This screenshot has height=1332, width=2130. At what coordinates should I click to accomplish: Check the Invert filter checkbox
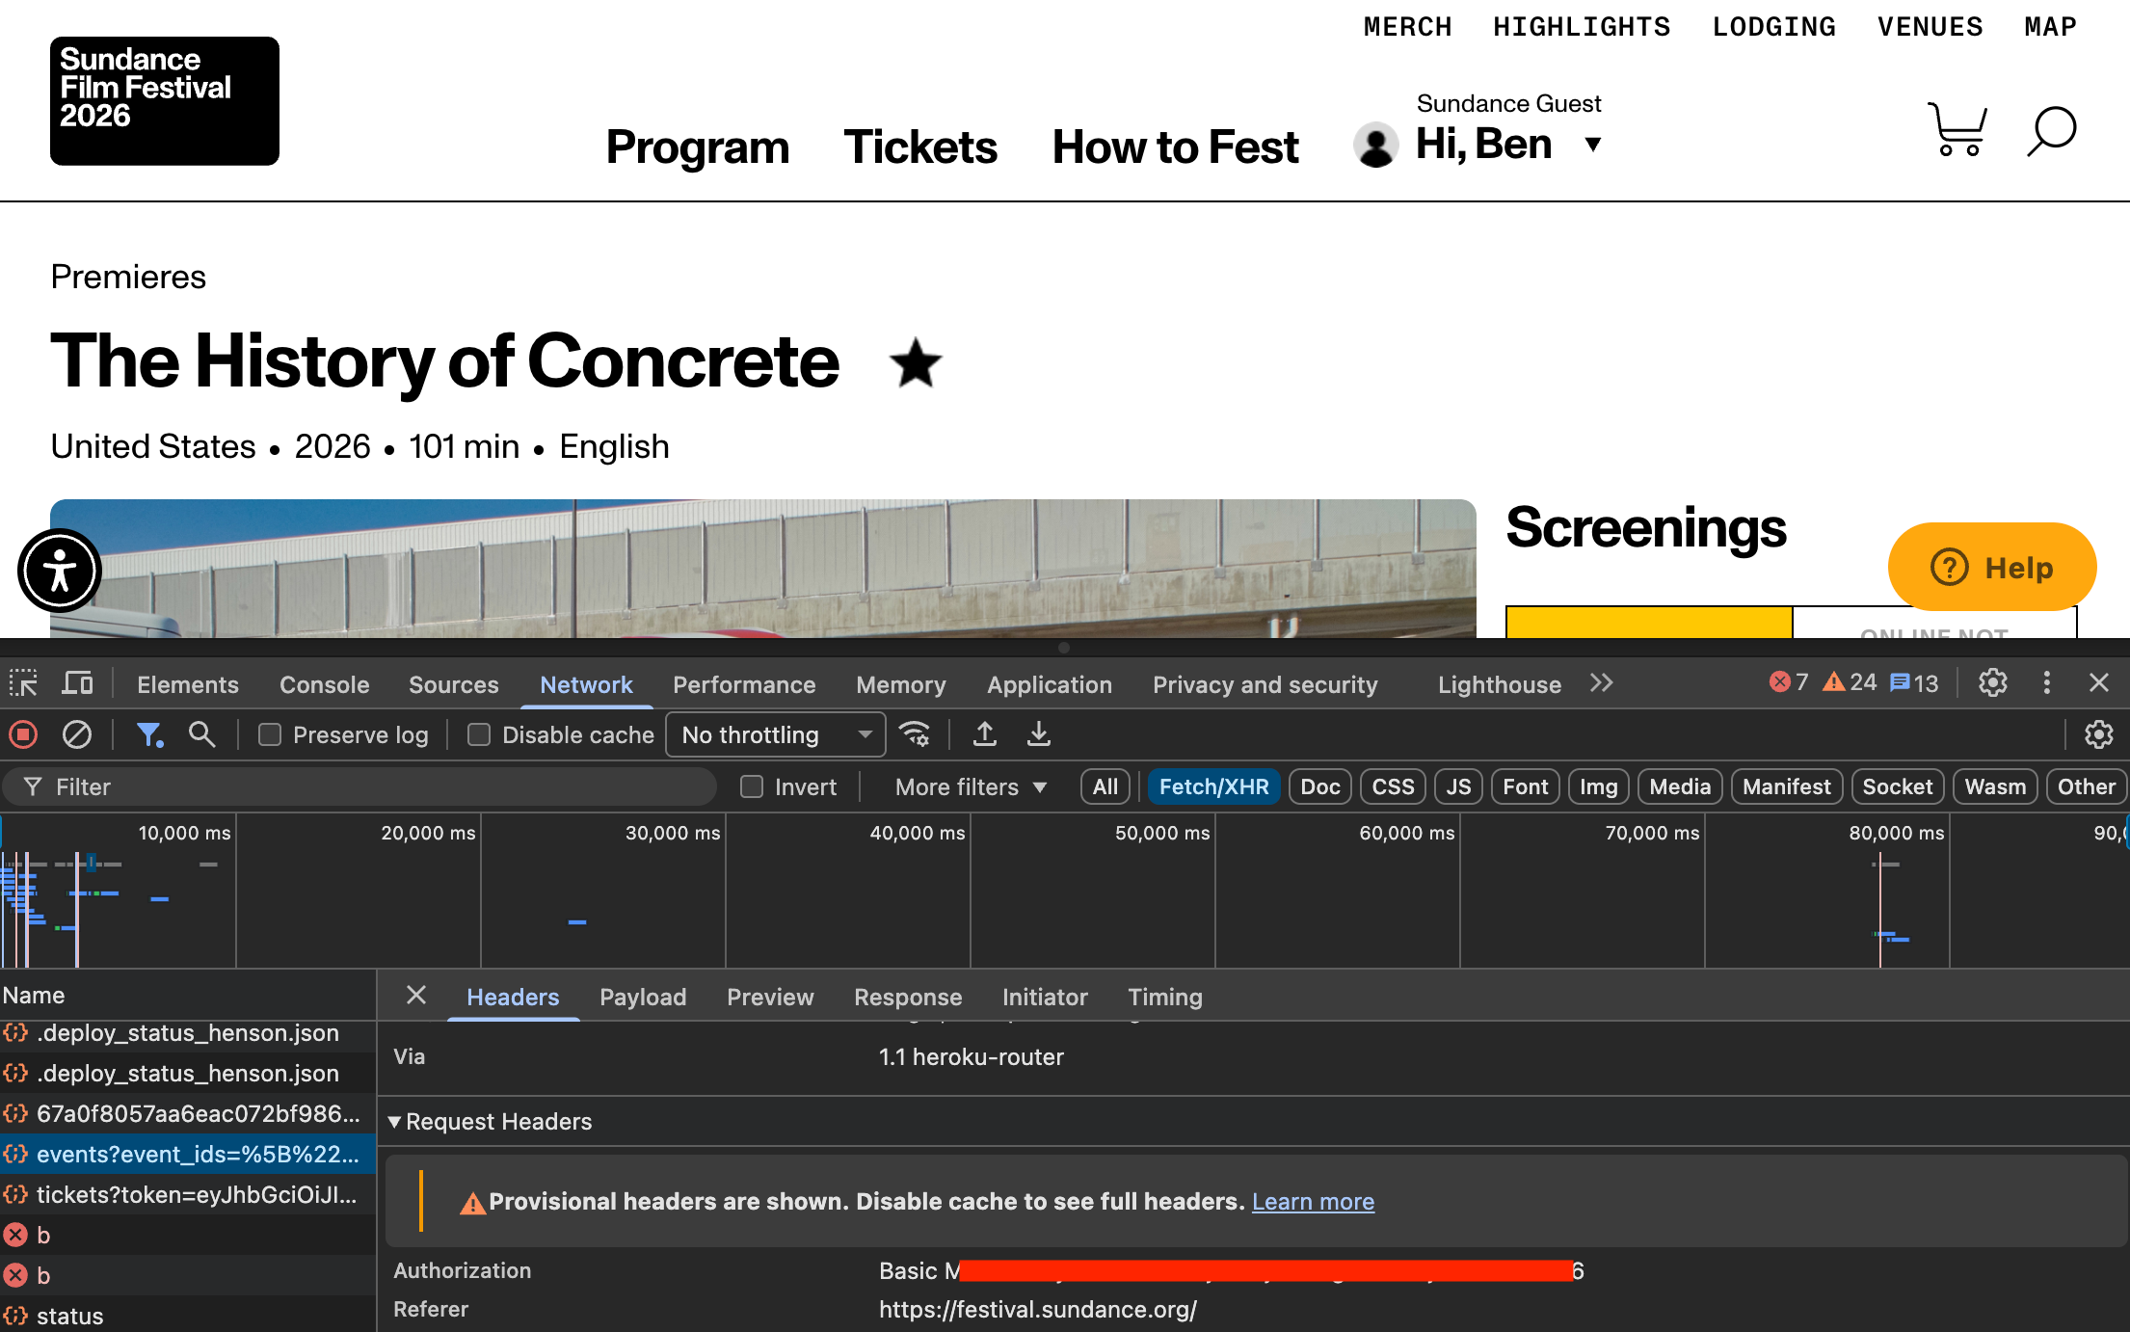tap(752, 786)
